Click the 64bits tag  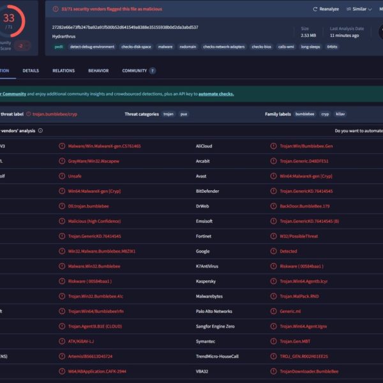[x=332, y=47]
